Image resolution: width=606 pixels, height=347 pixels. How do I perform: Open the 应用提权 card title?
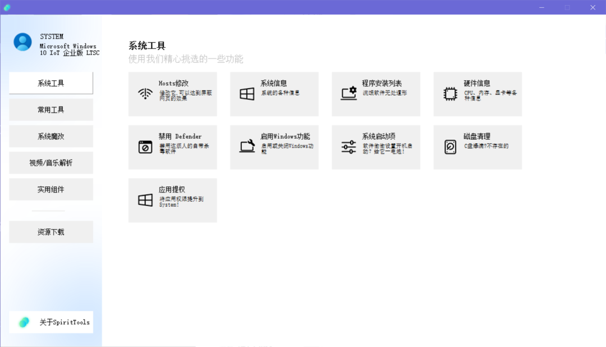[x=172, y=190]
